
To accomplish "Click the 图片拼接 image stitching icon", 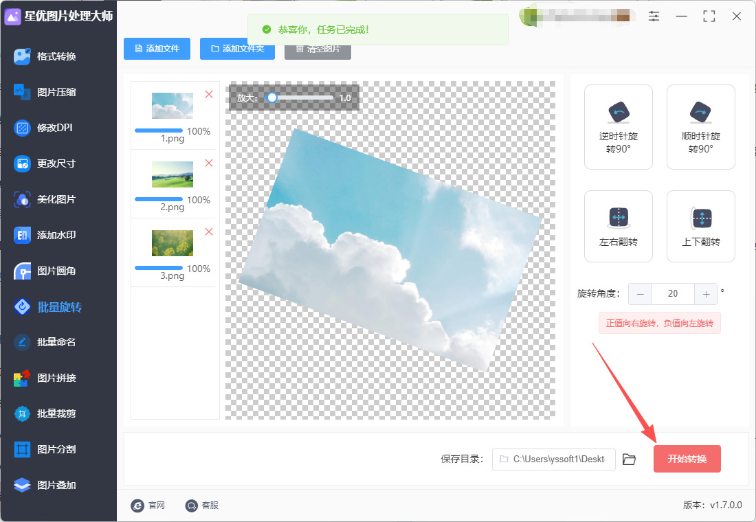I will pos(22,378).
